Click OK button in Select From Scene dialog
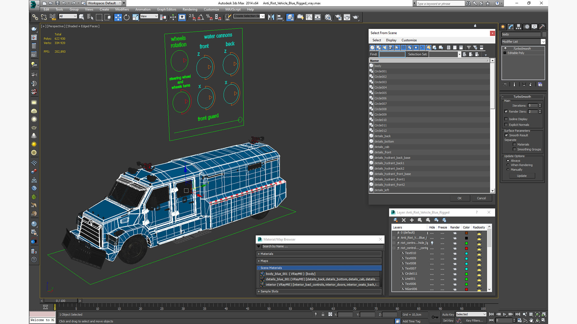The image size is (577, 324). point(459,198)
